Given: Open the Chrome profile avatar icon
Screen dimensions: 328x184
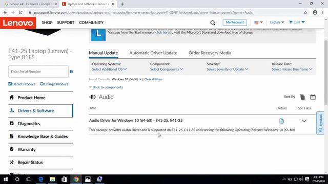Looking at the screenshot, I should [315, 12].
